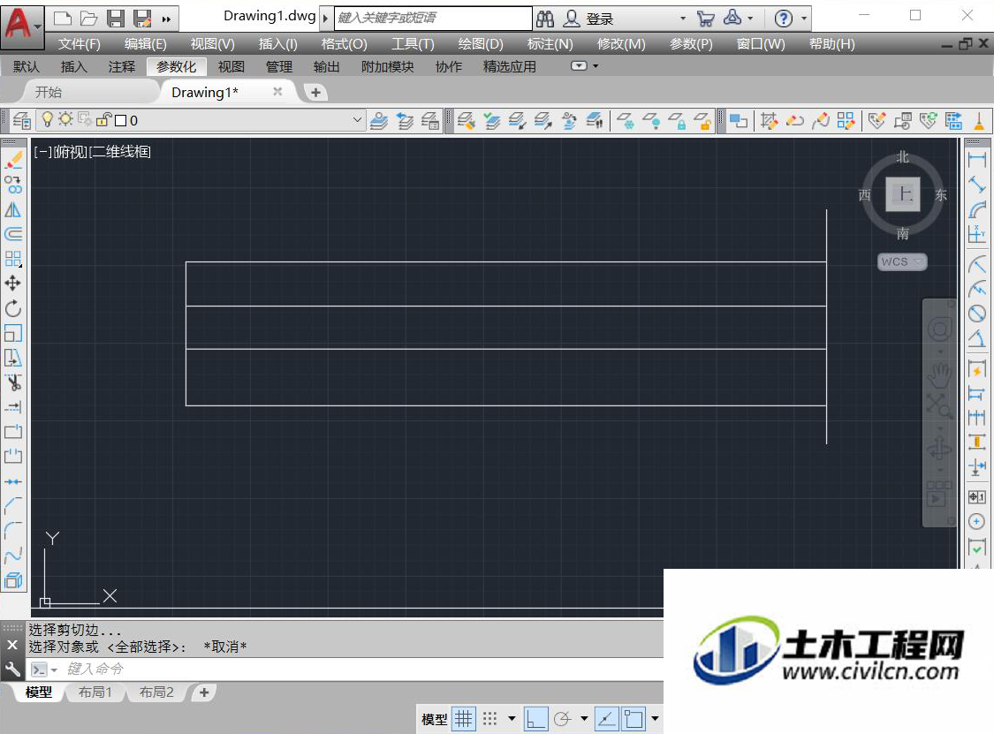This screenshot has height=734, width=994.
Task: Toggle layer 0 lock padlock in dropdown
Action: point(104,120)
